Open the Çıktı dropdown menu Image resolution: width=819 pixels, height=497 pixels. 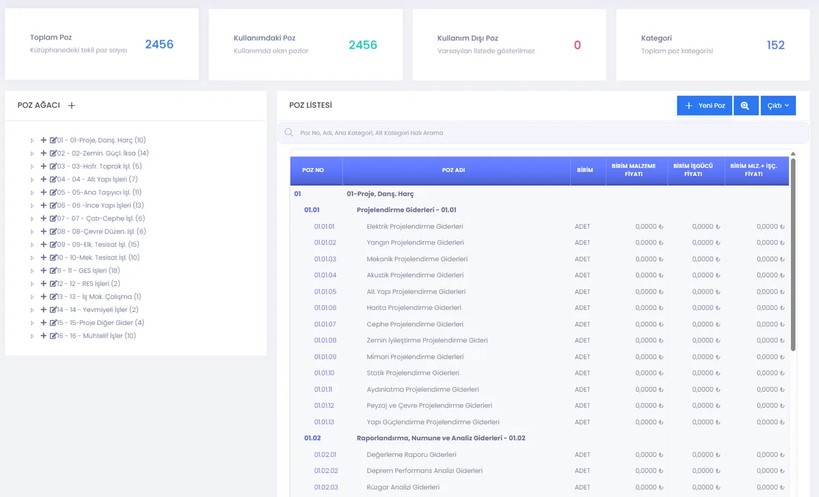point(778,106)
